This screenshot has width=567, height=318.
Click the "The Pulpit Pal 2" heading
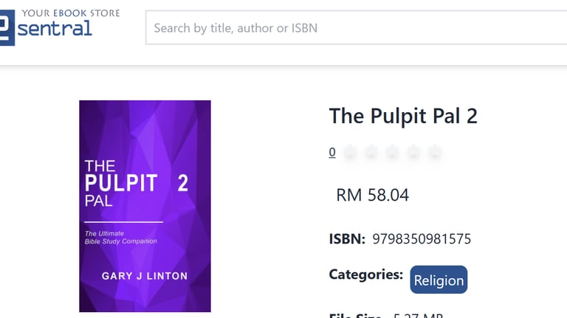[403, 116]
